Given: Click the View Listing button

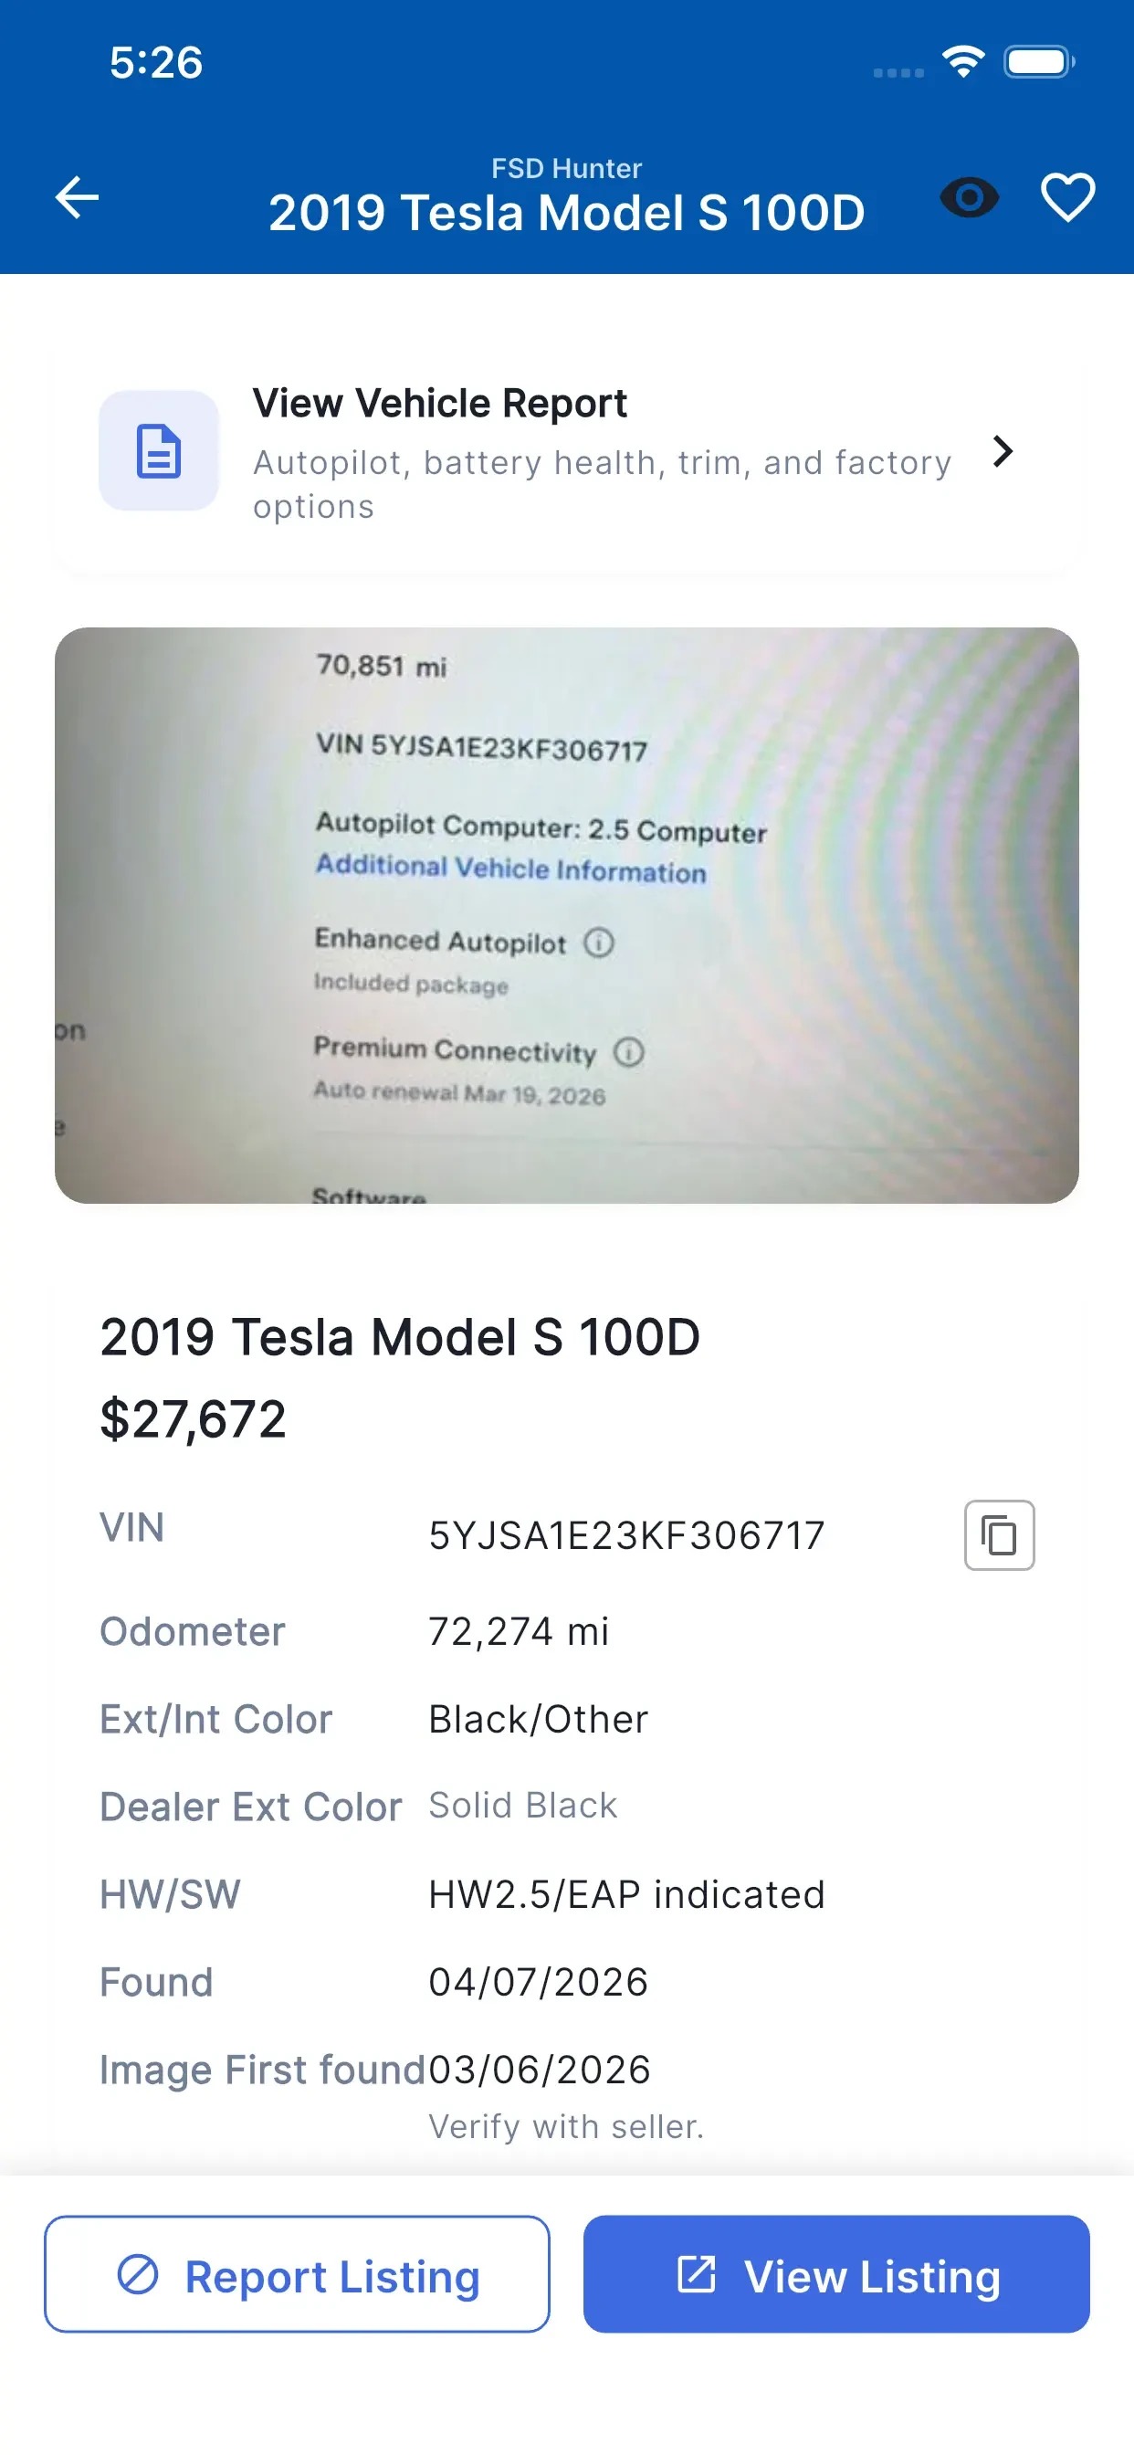Looking at the screenshot, I should click(835, 2274).
